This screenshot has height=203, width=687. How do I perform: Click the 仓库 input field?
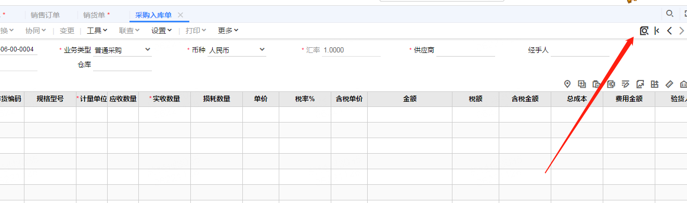(123, 65)
